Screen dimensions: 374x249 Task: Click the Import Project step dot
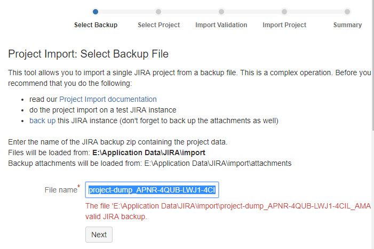(284, 12)
